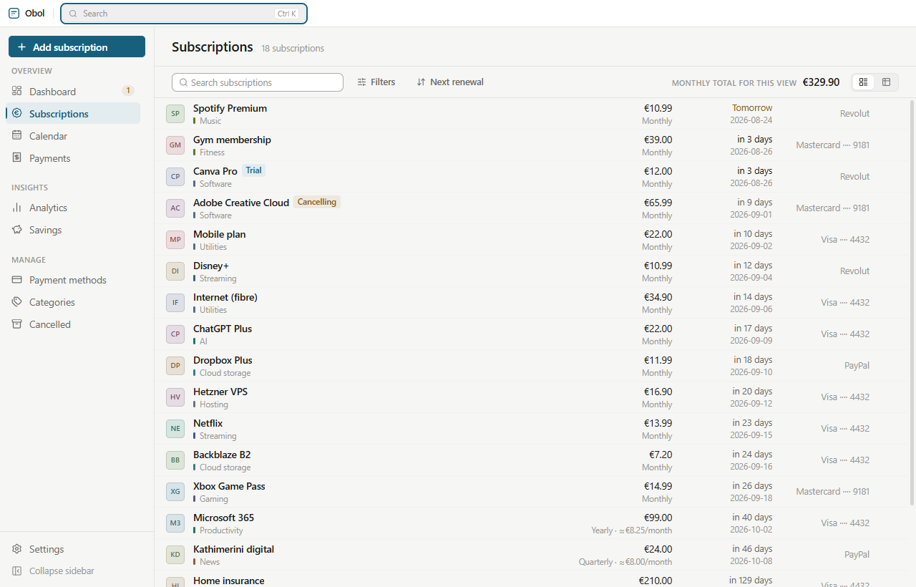Click Gym membership Fitness category label
The image size is (916, 587).
213,152
